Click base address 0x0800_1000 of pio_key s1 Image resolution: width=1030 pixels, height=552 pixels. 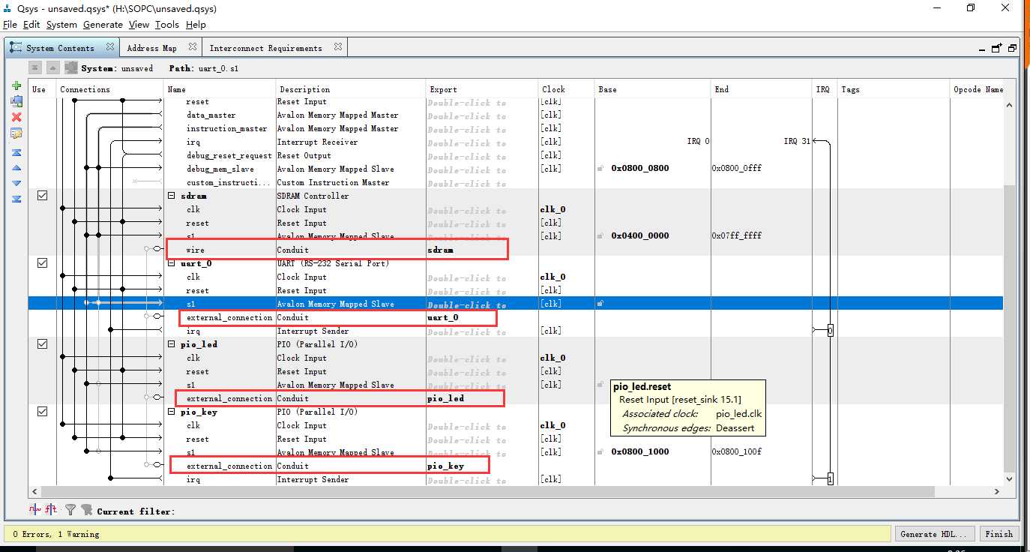click(640, 451)
